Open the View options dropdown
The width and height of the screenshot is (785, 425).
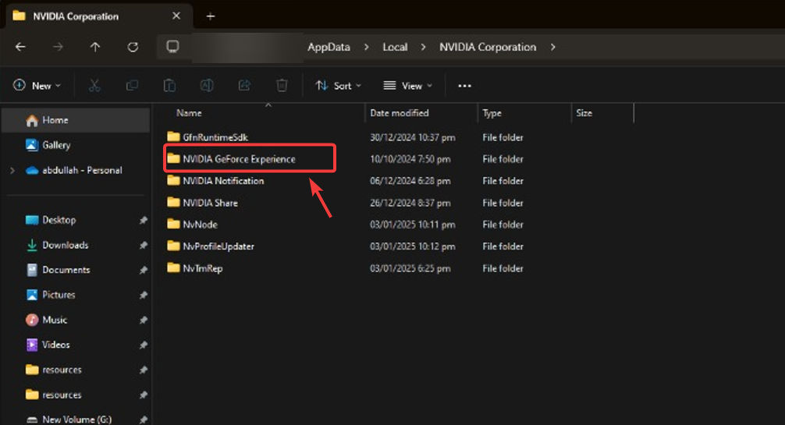point(405,86)
